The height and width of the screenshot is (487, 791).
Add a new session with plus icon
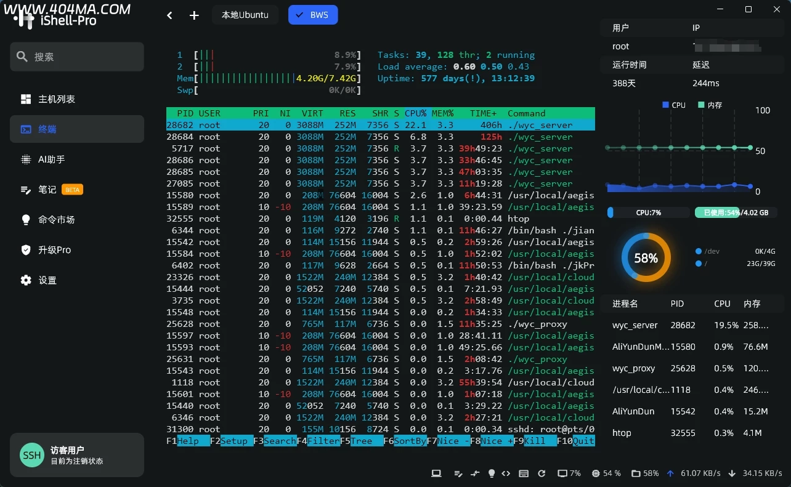pyautogui.click(x=194, y=15)
